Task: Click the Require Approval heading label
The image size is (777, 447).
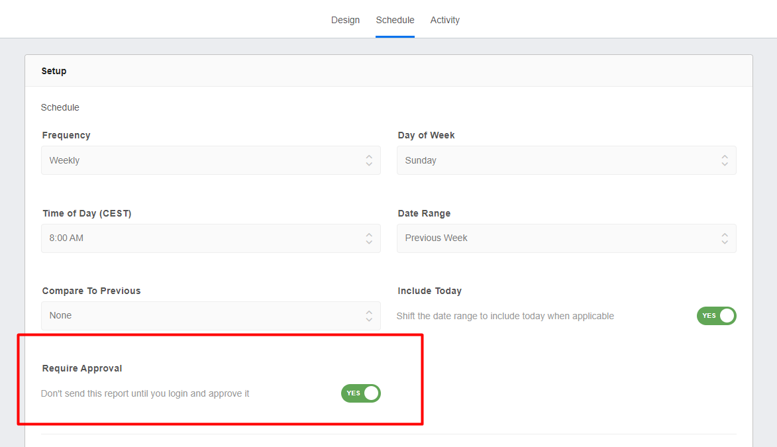Action: [x=82, y=368]
